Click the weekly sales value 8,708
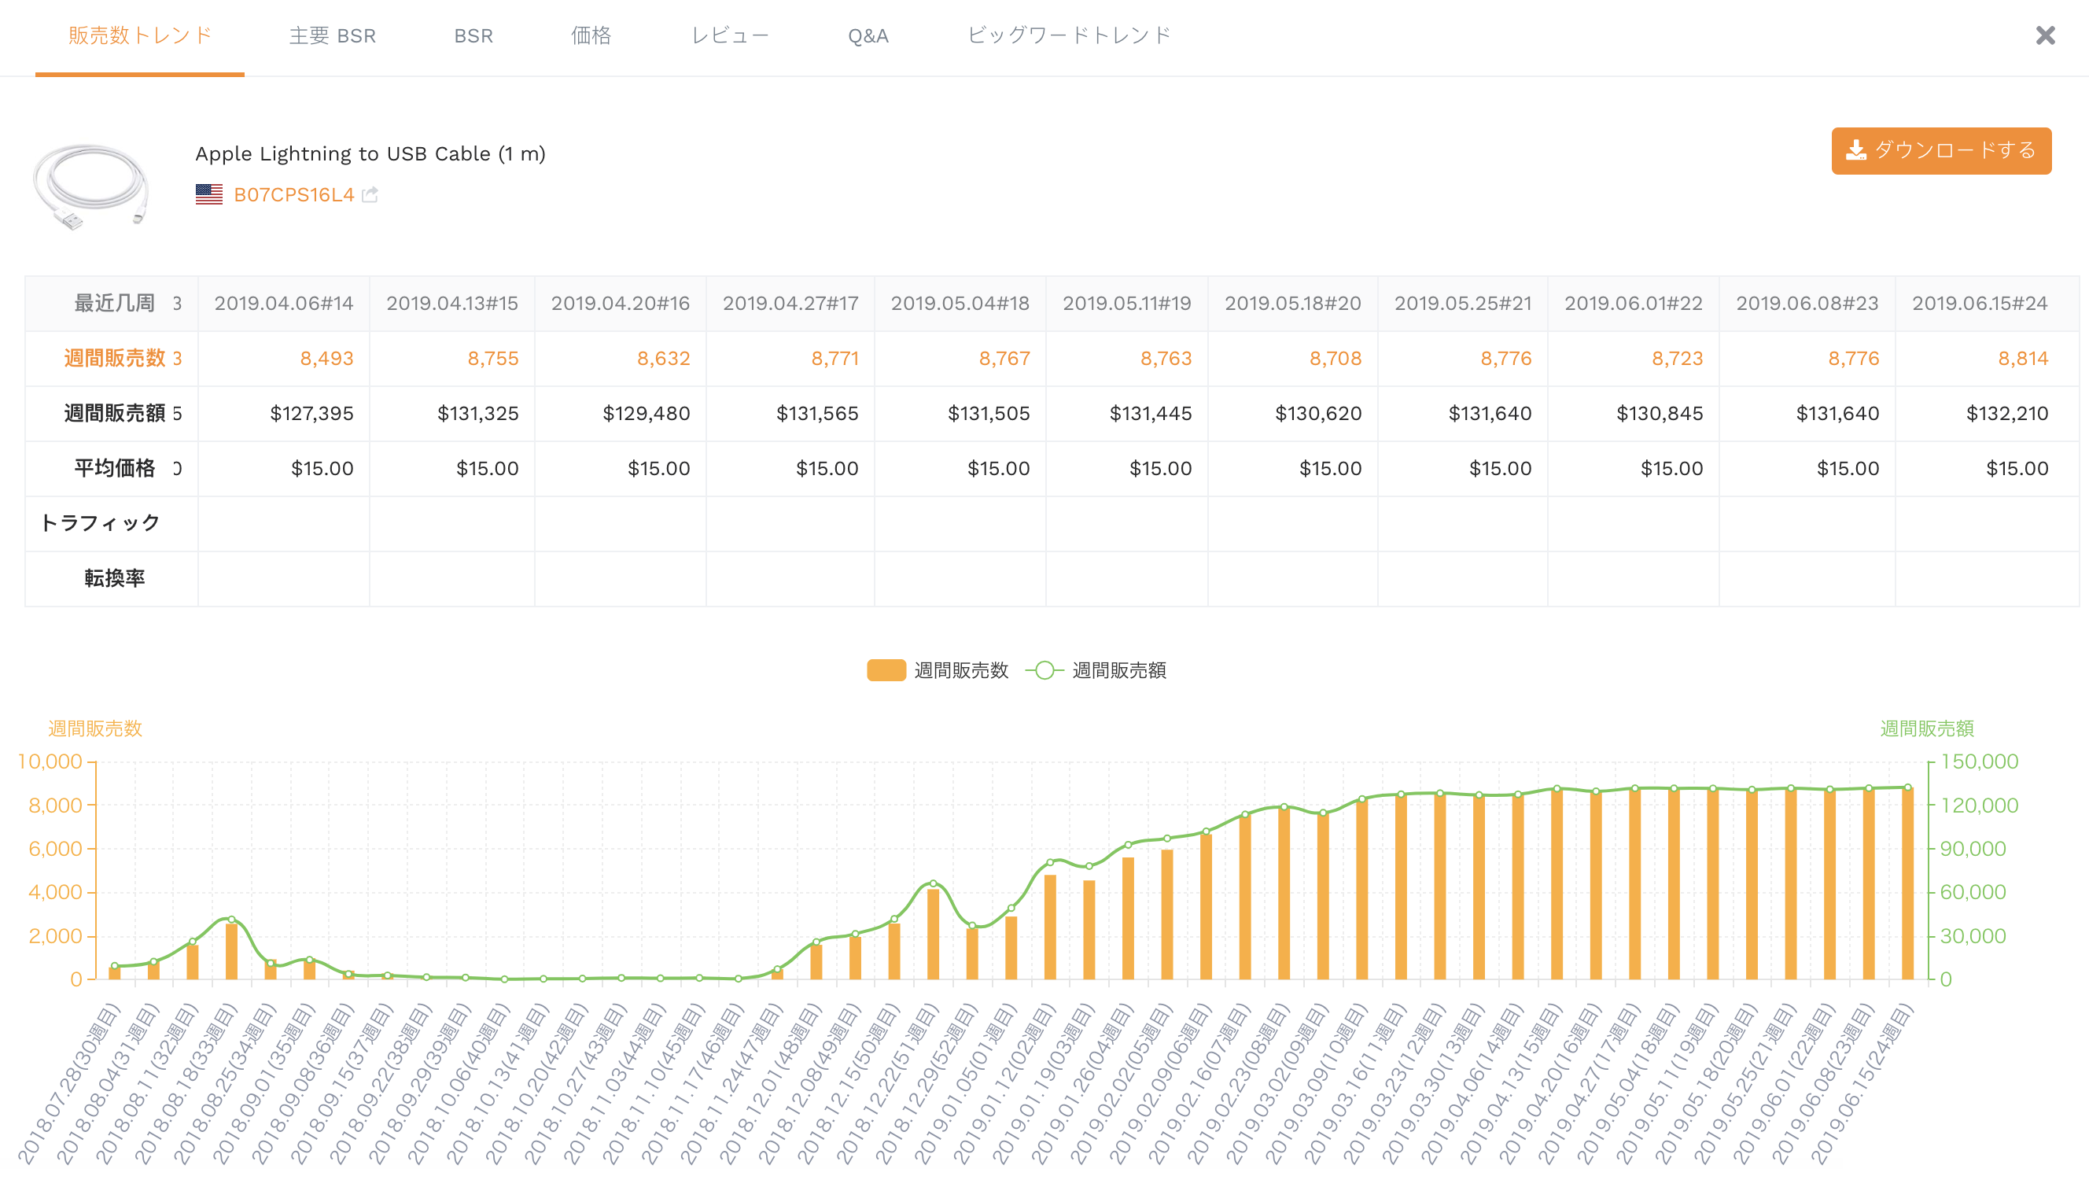The width and height of the screenshot is (2089, 1202). [x=1336, y=359]
